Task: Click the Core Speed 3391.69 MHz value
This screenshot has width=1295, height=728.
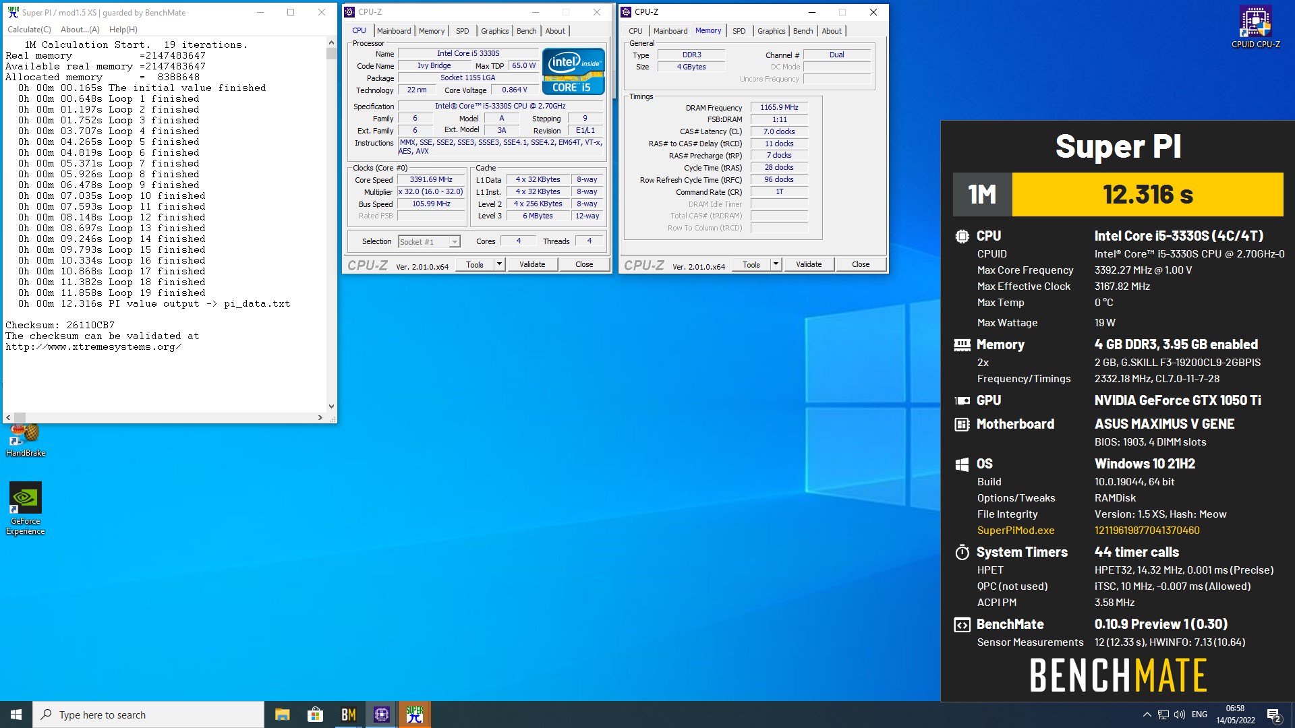Action: pos(431,180)
